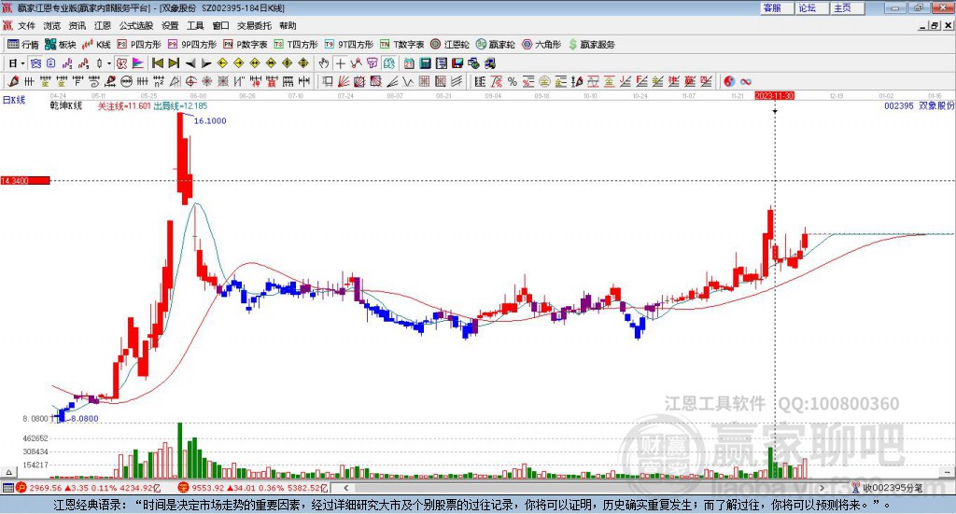Open the 浏览 menu
The image size is (956, 514).
(52, 25)
